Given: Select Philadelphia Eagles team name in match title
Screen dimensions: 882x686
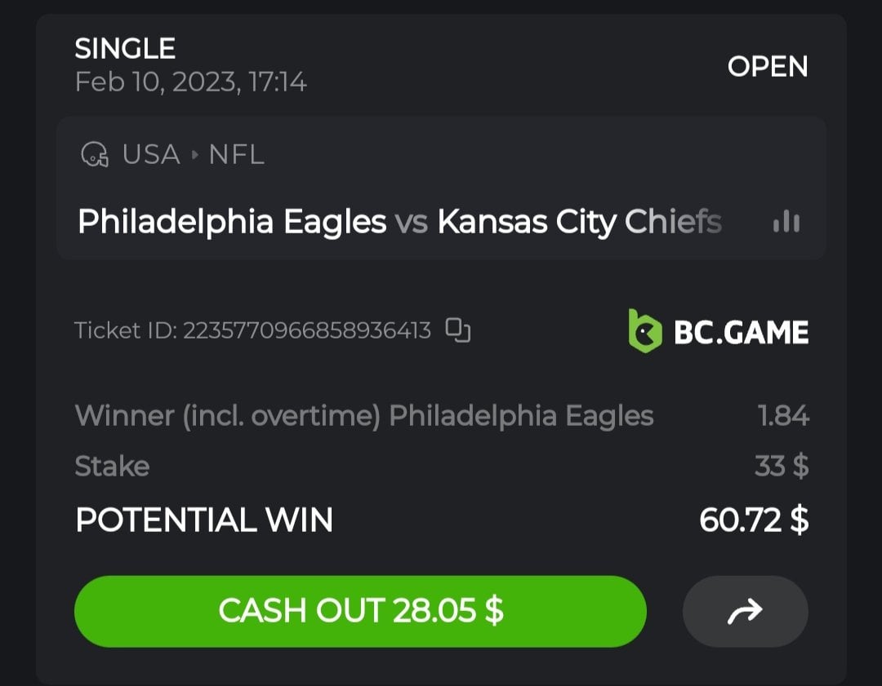Looking at the screenshot, I should [x=232, y=221].
